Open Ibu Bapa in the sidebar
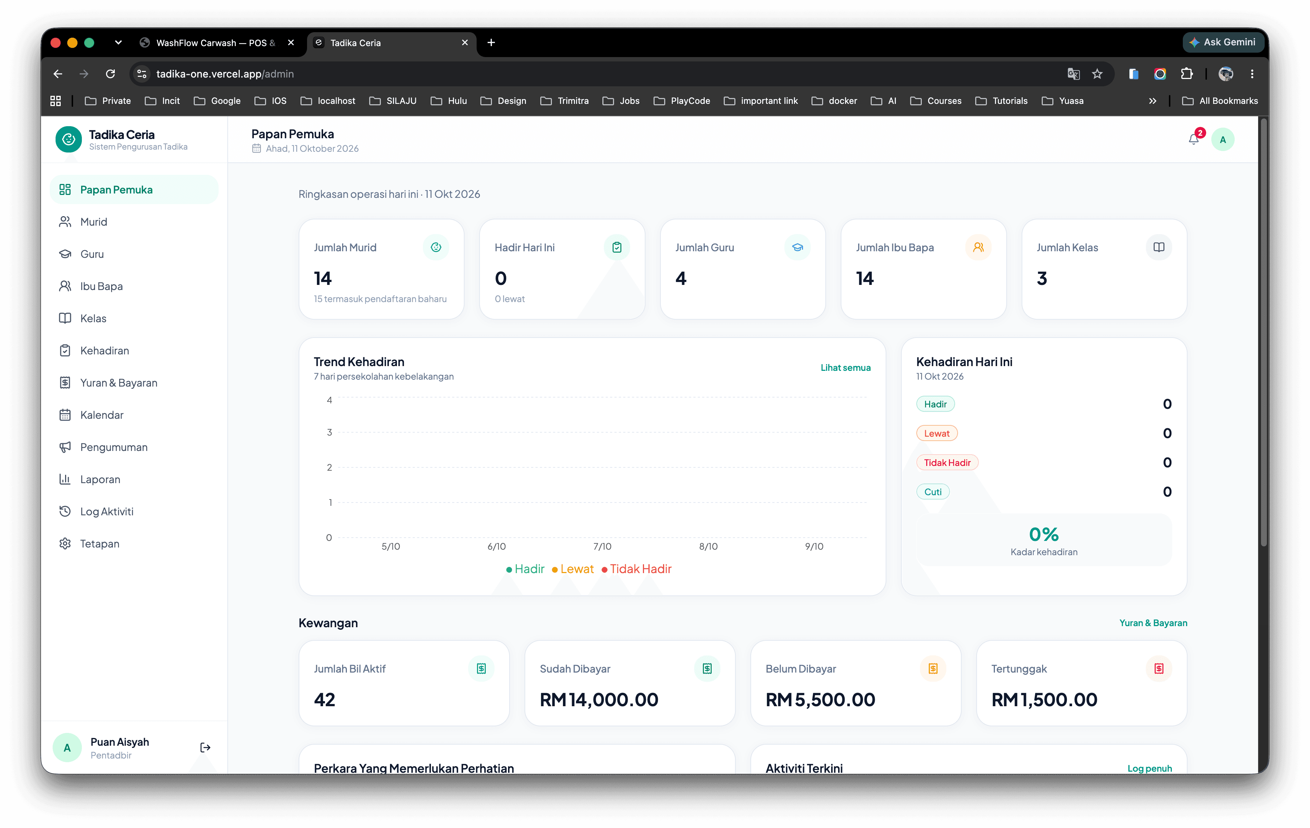This screenshot has height=828, width=1310. point(134,286)
